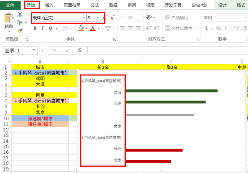Switch to the 插入 ribbon tab
The width and height of the screenshot is (248, 173).
tap(49, 5)
